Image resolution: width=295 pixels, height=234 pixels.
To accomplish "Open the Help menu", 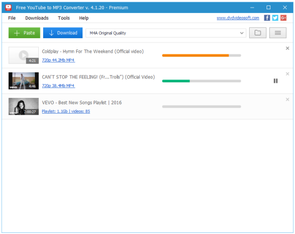I will pos(84,18).
